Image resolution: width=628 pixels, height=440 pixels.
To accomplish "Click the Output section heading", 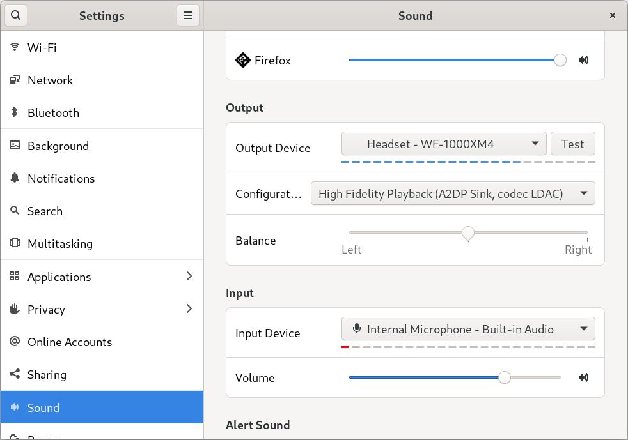I will coord(244,108).
